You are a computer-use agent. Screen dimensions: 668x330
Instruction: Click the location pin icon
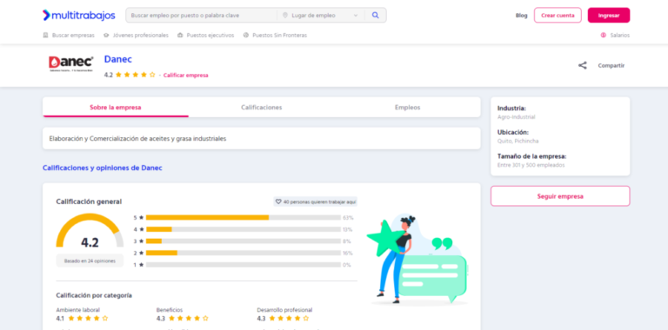pos(285,16)
